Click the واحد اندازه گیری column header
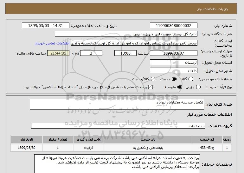 point(88,139)
